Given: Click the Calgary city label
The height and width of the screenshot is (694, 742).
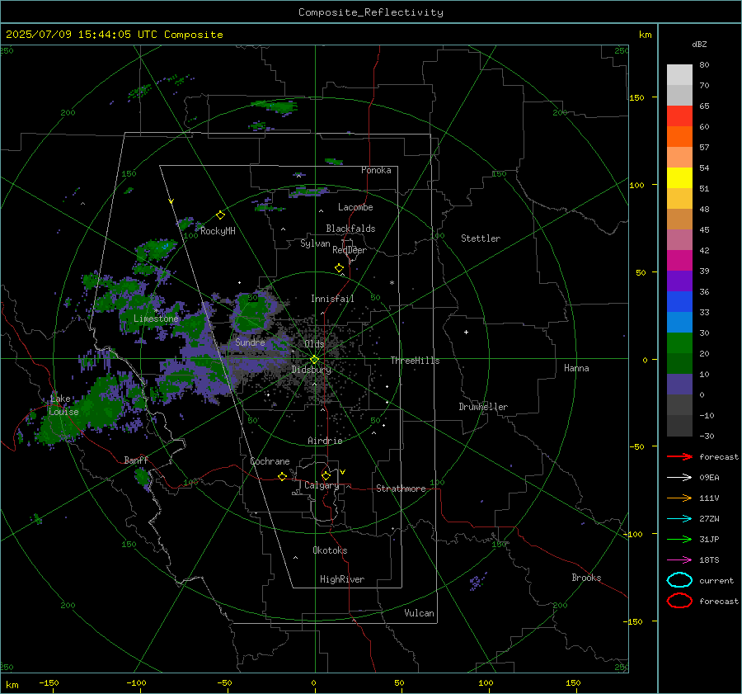Looking at the screenshot, I should pyautogui.click(x=322, y=485).
